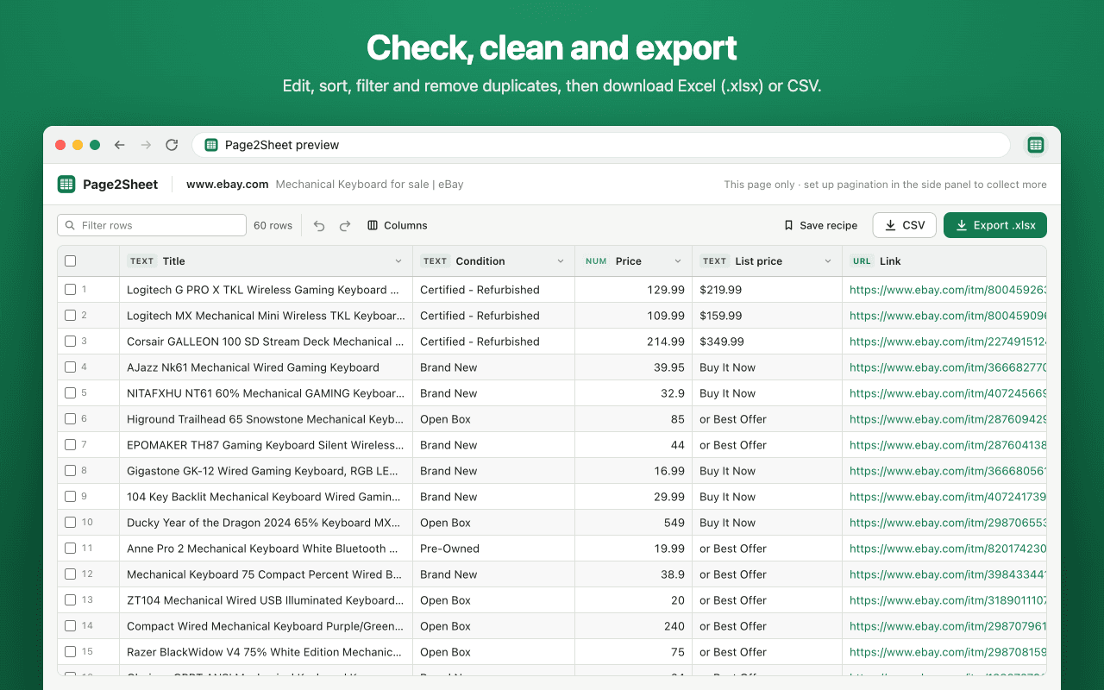Check the row 4 AJazz Nk61 checkbox
Viewport: 1104px width, 690px height.
click(x=71, y=367)
